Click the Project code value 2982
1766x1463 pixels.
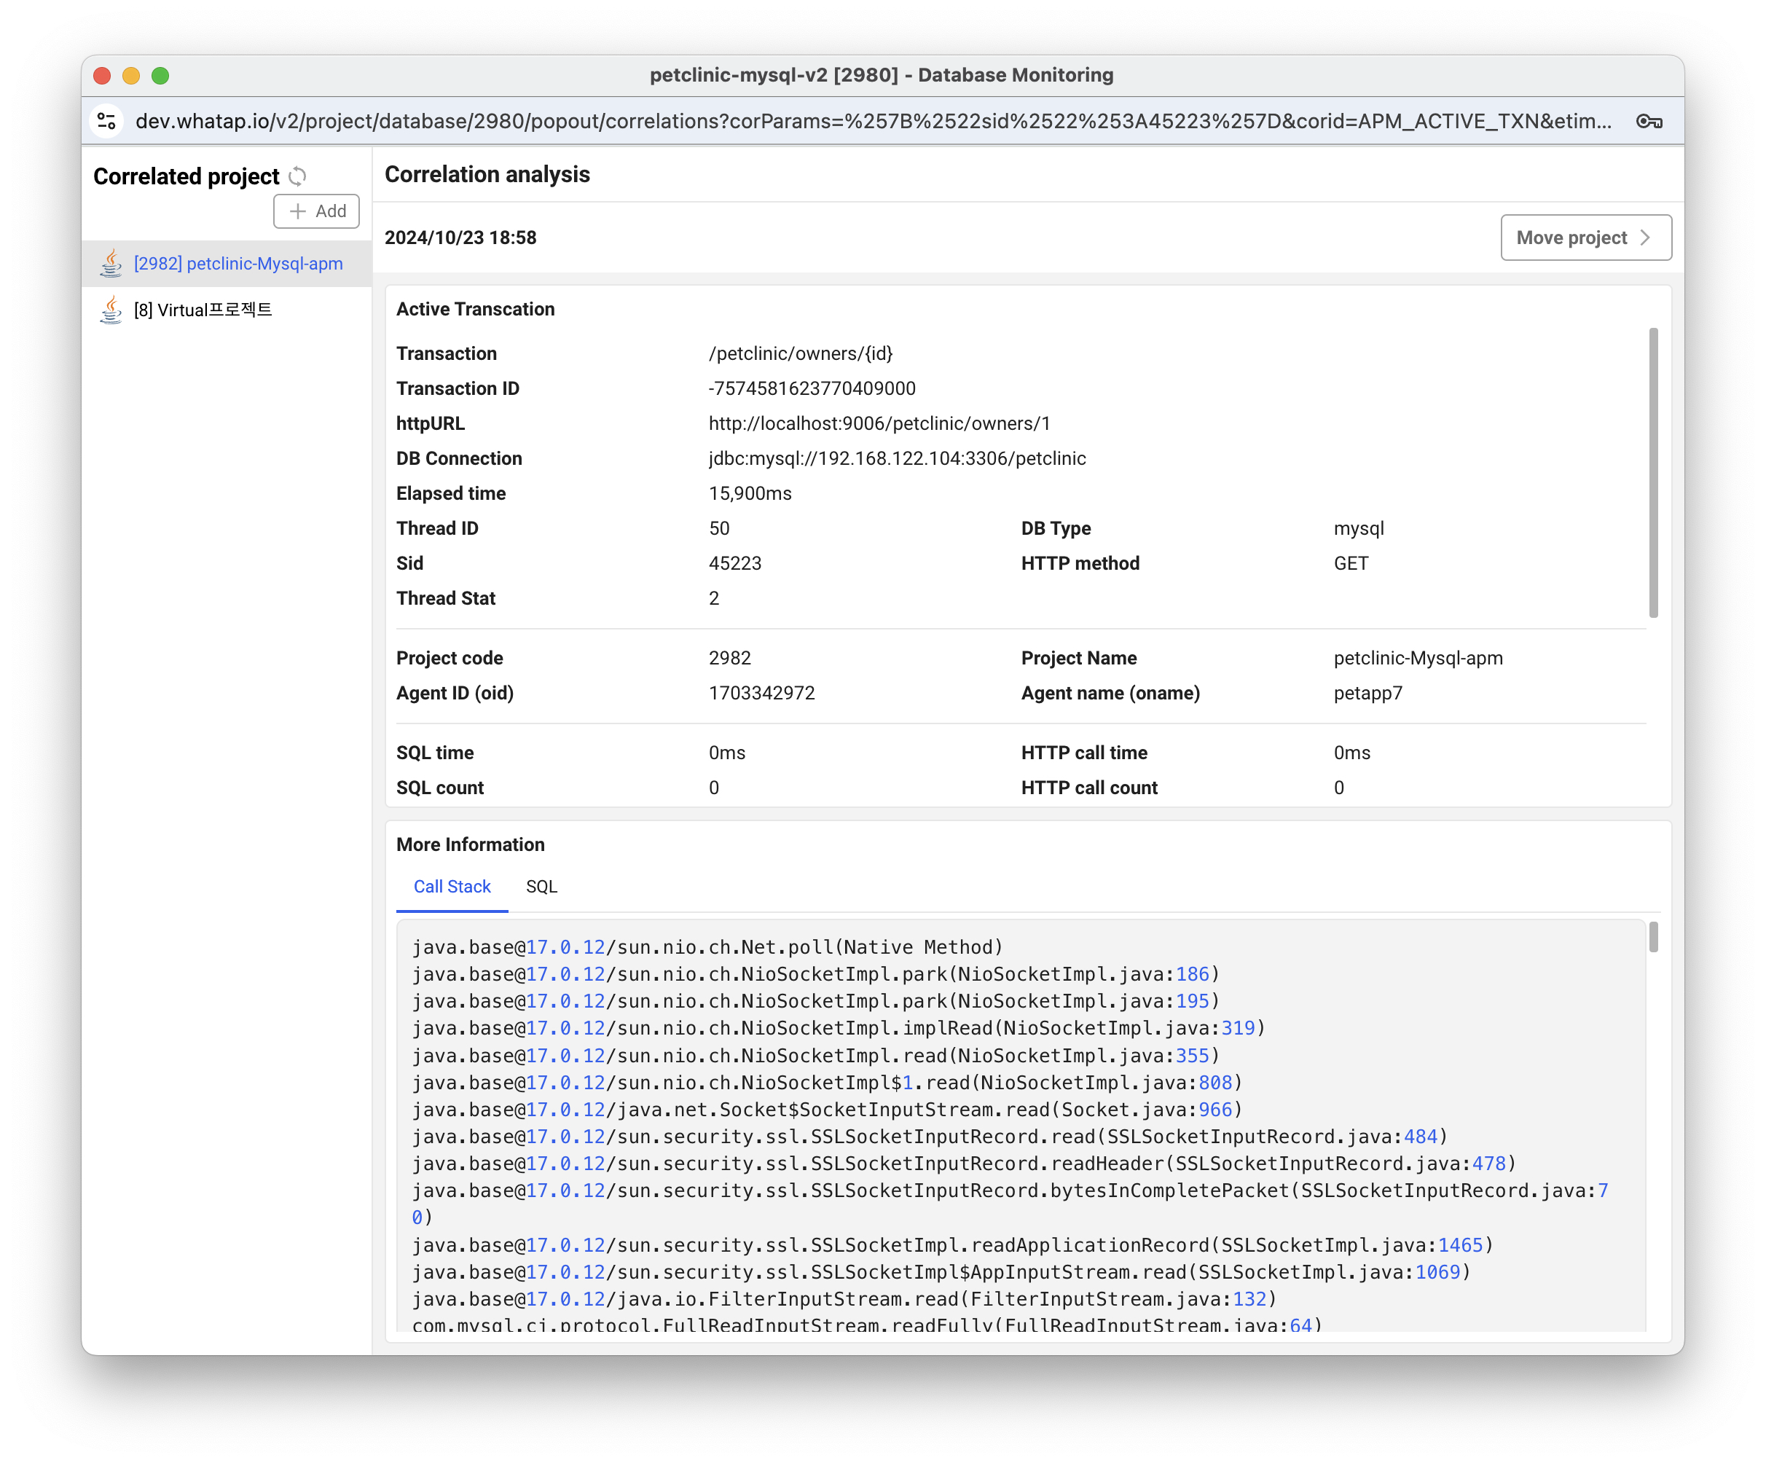tap(730, 659)
